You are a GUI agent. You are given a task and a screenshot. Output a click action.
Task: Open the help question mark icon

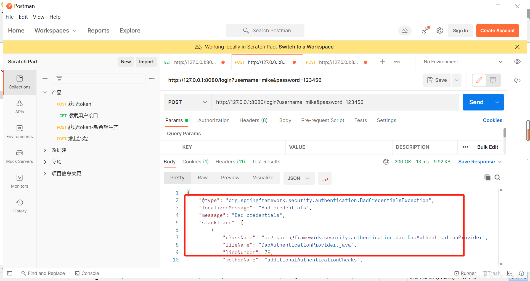coord(521,273)
